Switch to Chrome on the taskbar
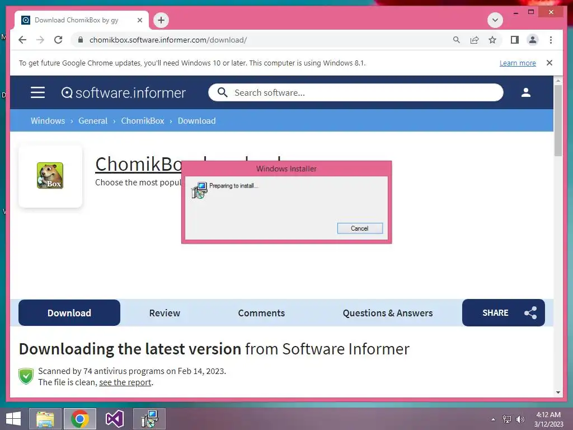Screen dimensions: 573x430 [79, 419]
